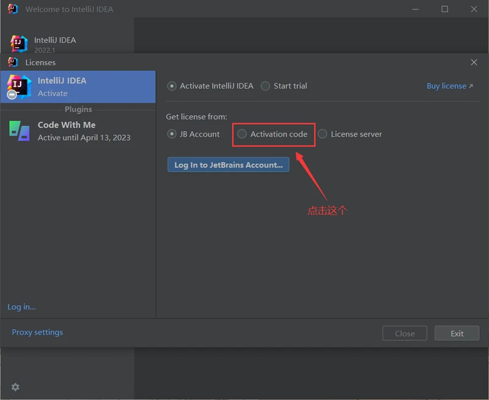This screenshot has height=400, width=489.
Task: Open settings via the gear icon
Action: [15, 387]
